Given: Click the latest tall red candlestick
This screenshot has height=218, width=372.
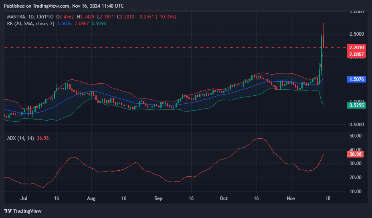Looking at the screenshot, I should 323,42.
